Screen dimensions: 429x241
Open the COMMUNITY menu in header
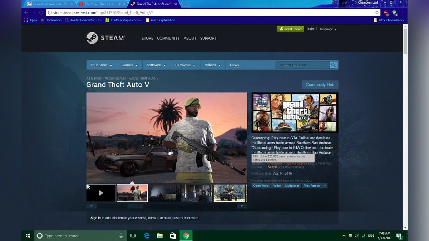tap(168, 38)
